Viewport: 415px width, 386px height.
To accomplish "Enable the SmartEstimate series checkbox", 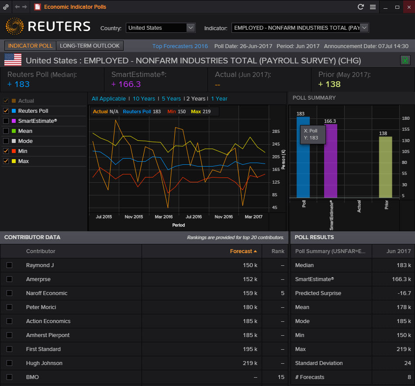I will coord(6,121).
